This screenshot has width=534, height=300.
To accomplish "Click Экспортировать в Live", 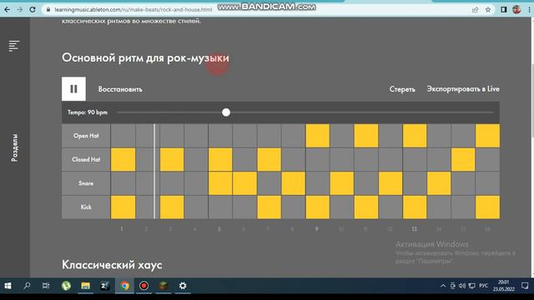I will pos(463,89).
